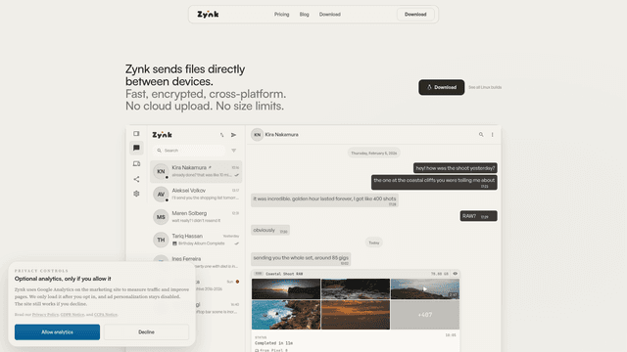Viewport: 627px width, 352px height.
Task: Click the coastal cliffs message bubble
Action: pyautogui.click(x=434, y=182)
